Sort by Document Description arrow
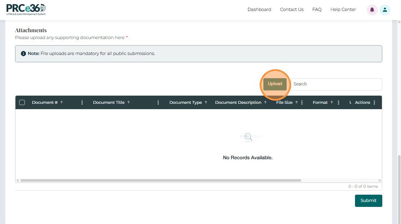401x224 pixels. [x=265, y=102]
